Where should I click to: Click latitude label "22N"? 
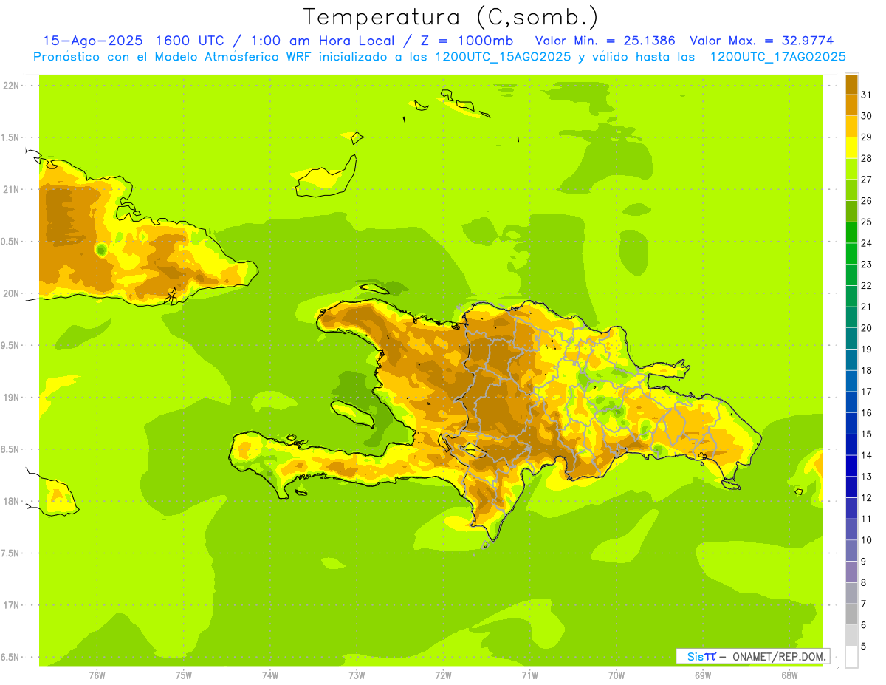pyautogui.click(x=13, y=86)
